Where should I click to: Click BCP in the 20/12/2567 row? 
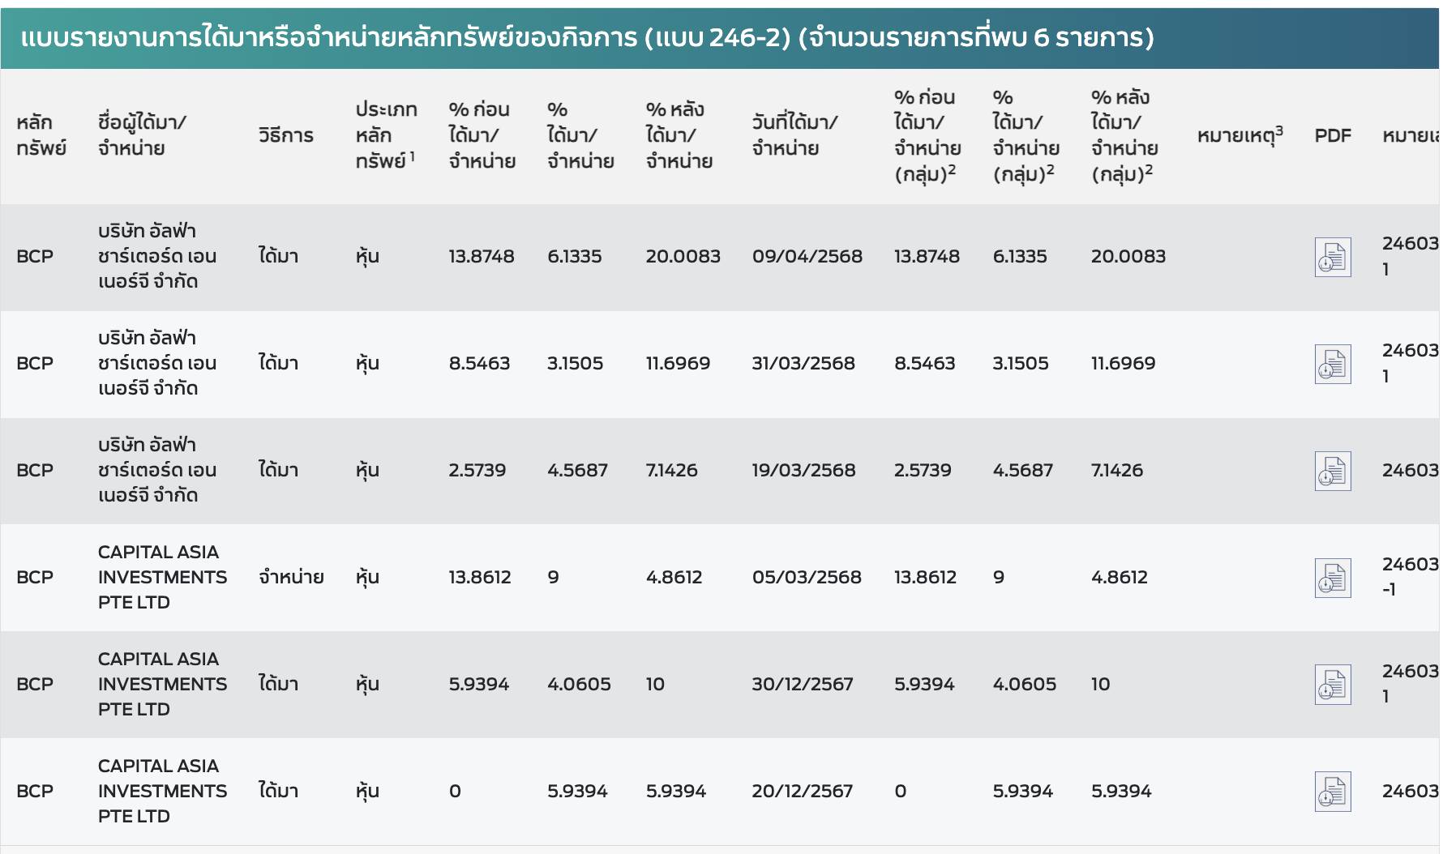[35, 792]
